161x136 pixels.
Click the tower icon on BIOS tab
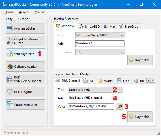point(136,81)
